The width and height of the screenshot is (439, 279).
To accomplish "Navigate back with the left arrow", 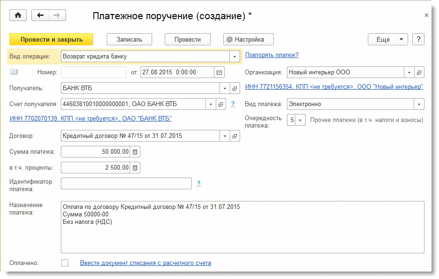I will (x=40, y=15).
